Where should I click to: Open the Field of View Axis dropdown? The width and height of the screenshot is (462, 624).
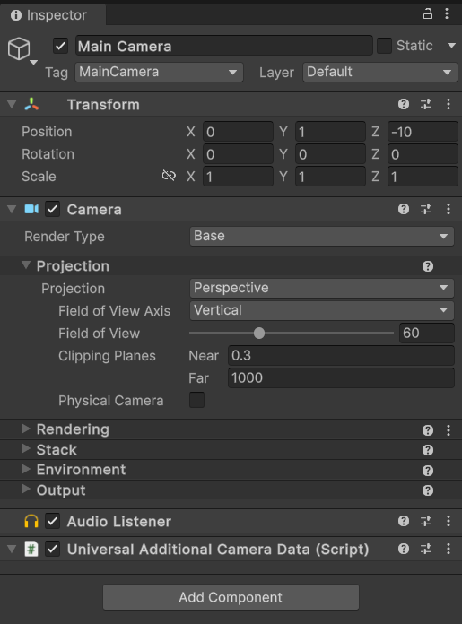(321, 310)
